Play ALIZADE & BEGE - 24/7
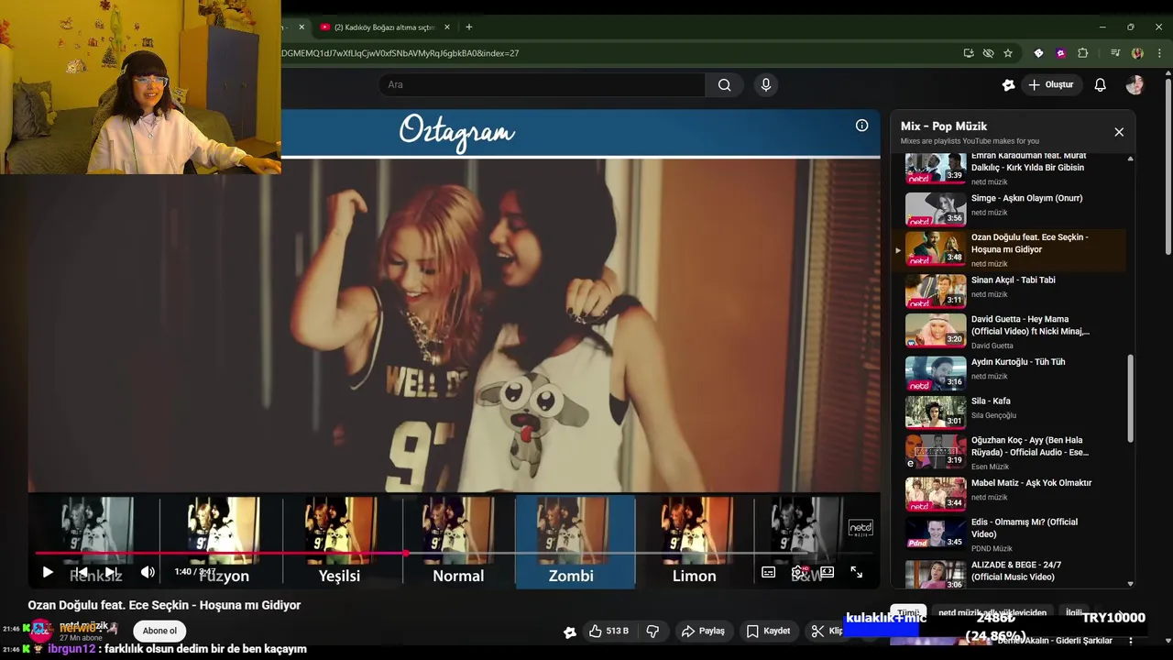The height and width of the screenshot is (660, 1173). (1012, 574)
